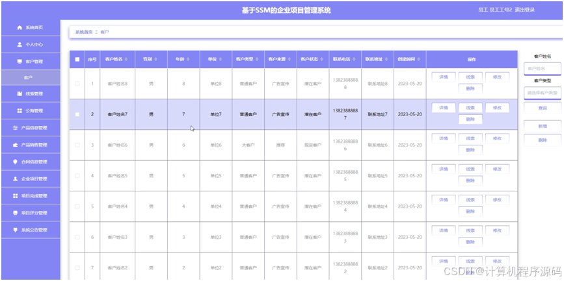The image size is (564, 281).
Task: Click the icon beside 线索管理
Action: click(x=20, y=93)
